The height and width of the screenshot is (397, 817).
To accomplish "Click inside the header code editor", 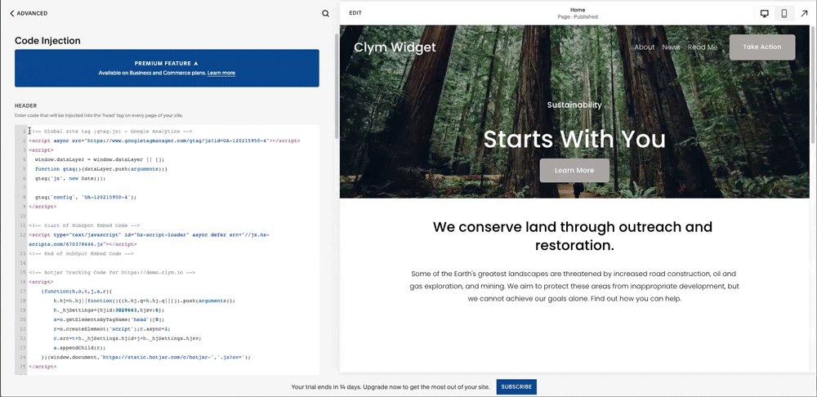I will [167, 249].
